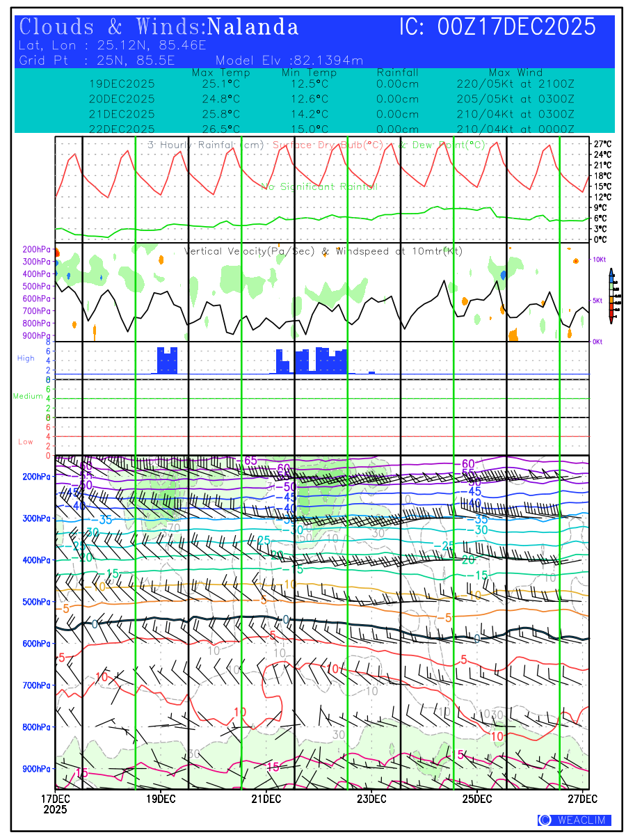Image resolution: width=626 pixels, height=835 pixels.
Task: Click the High cloud cover axis label
Action: pyautogui.click(x=26, y=358)
